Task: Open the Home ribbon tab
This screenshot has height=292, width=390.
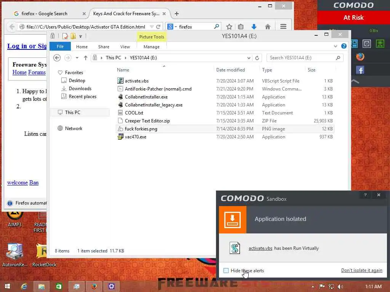Action: coord(82,47)
